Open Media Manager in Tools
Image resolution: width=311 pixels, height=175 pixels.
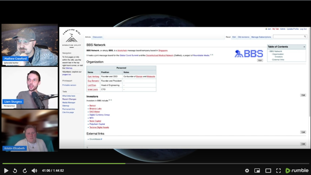click(x=69, y=102)
